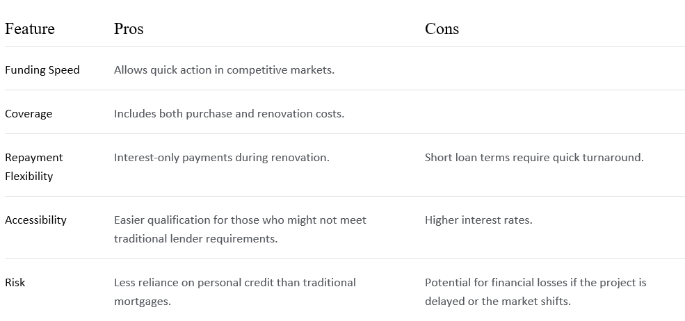Image resolution: width=685 pixels, height=321 pixels.
Task: Click the Feature column header
Action: [30, 29]
